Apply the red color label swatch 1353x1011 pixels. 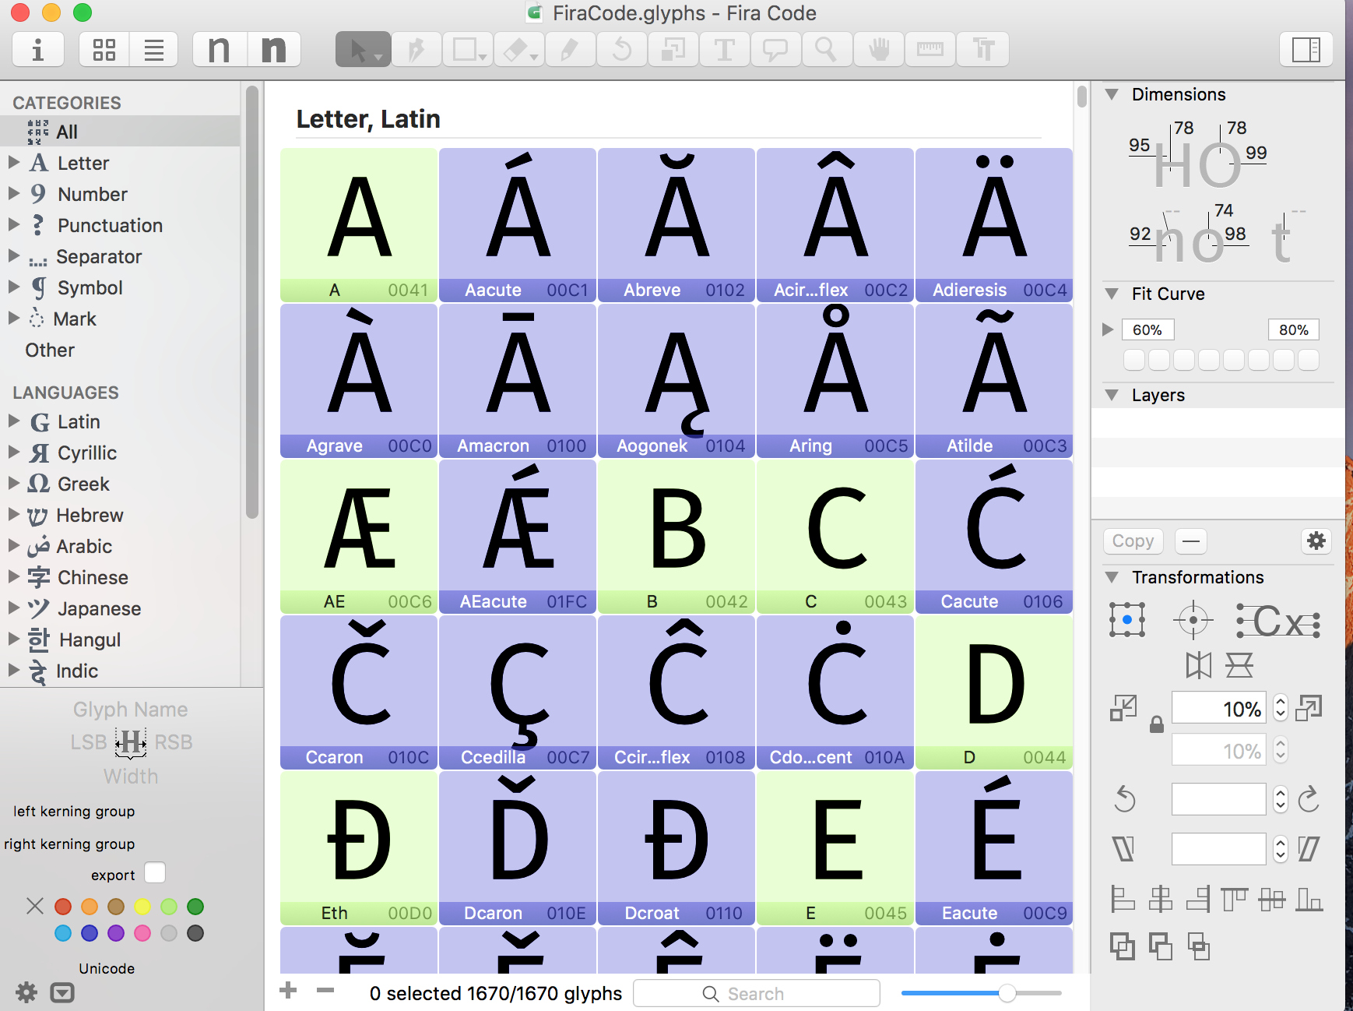63,906
